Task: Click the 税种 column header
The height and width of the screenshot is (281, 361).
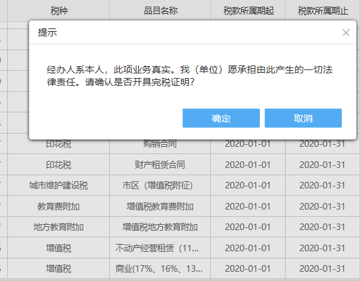Action: click(59, 11)
